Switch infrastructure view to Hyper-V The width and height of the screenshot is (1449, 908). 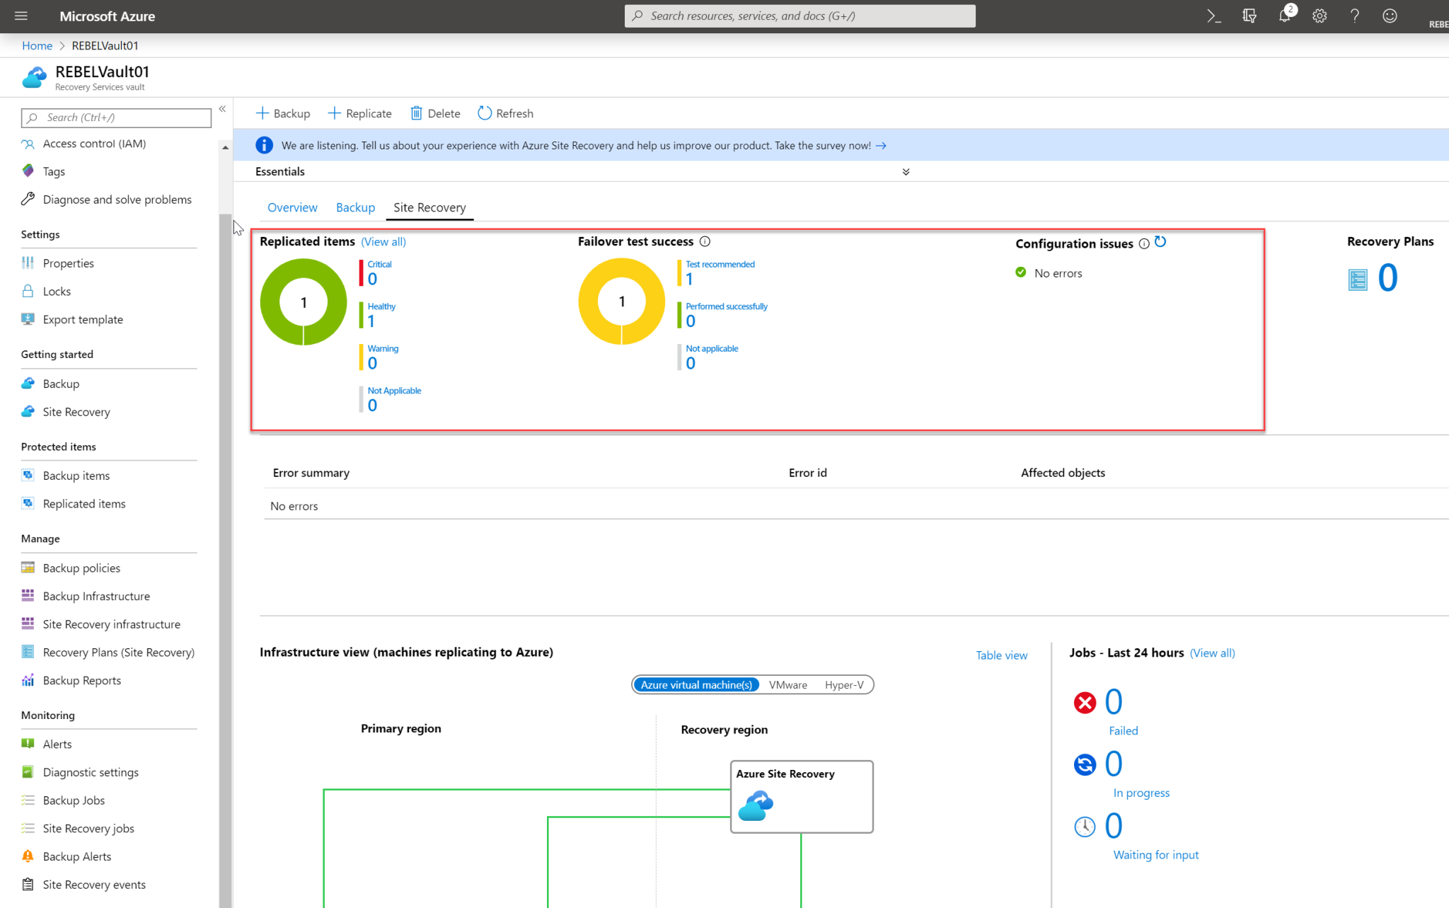click(843, 684)
